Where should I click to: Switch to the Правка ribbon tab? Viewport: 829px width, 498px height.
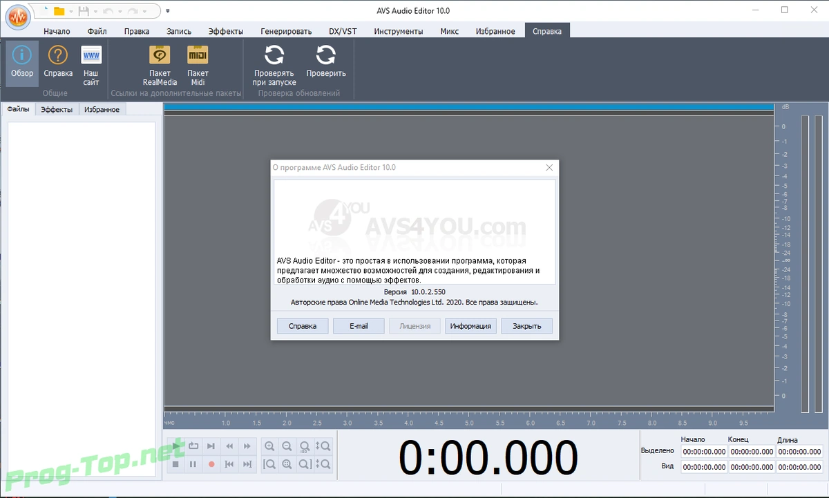point(137,31)
